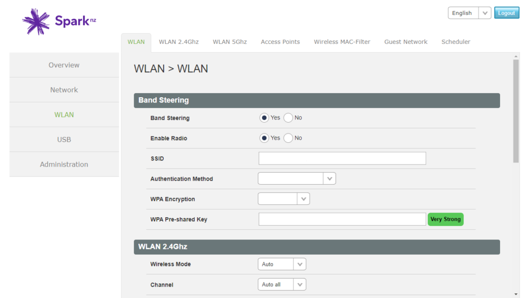Viewport: 529px width, 298px height.
Task: Choose No for Enable Radio
Action: click(287, 138)
